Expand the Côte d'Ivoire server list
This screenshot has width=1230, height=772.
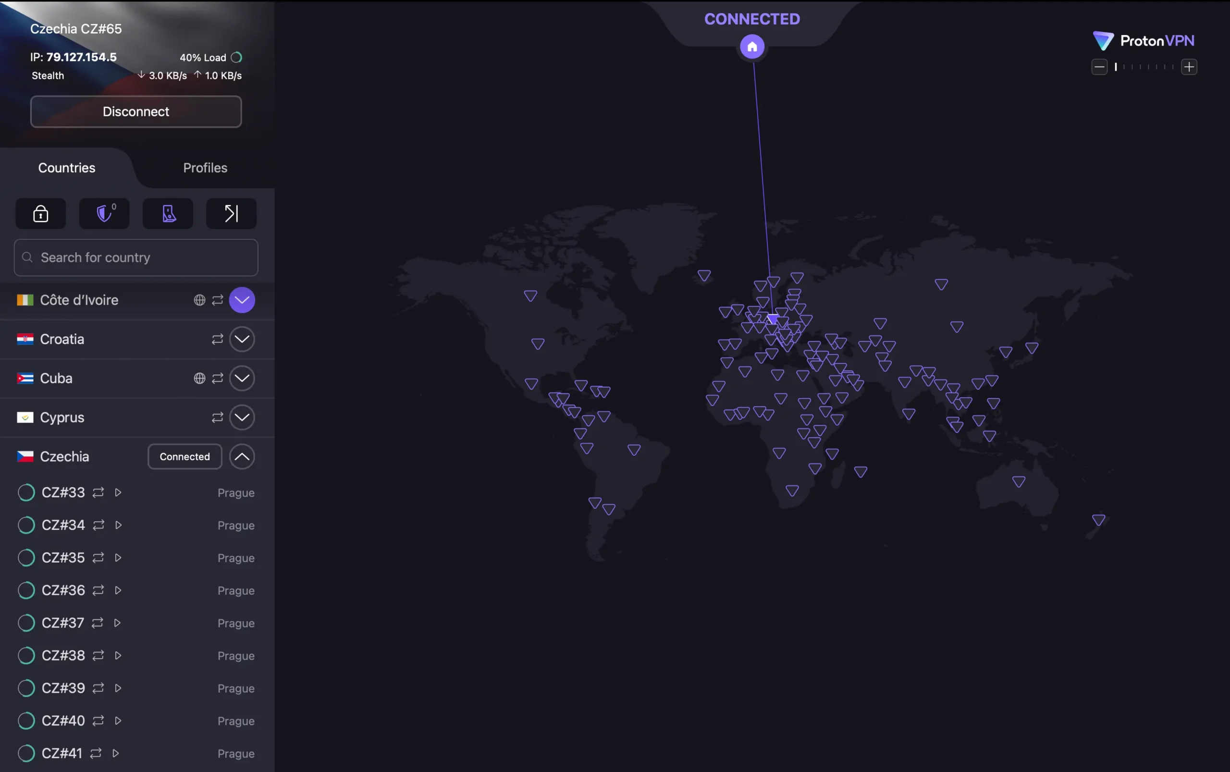coord(242,300)
